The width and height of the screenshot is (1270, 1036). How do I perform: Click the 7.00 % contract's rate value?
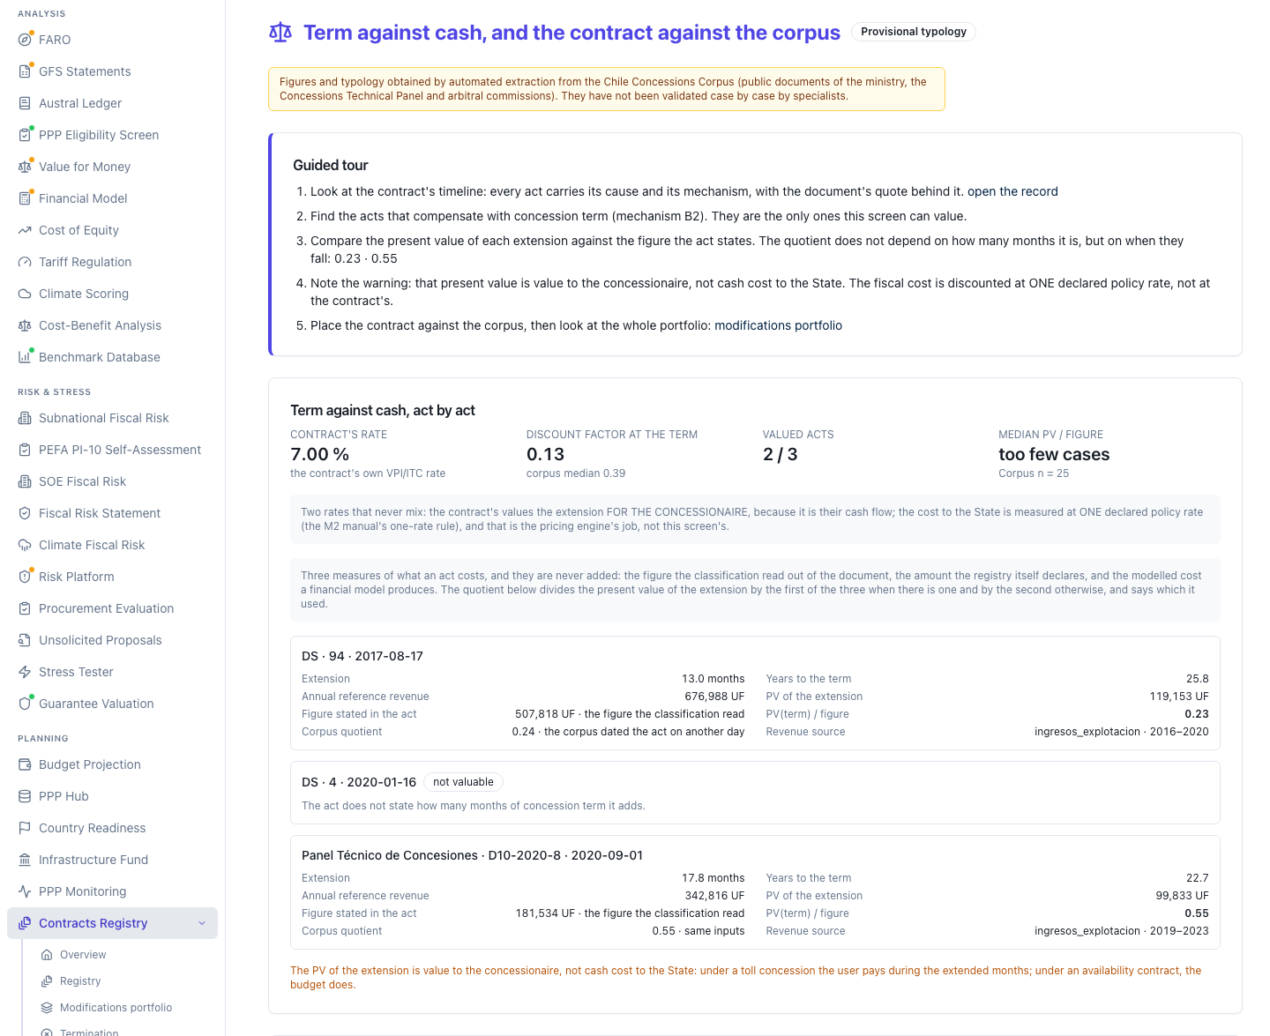click(319, 454)
